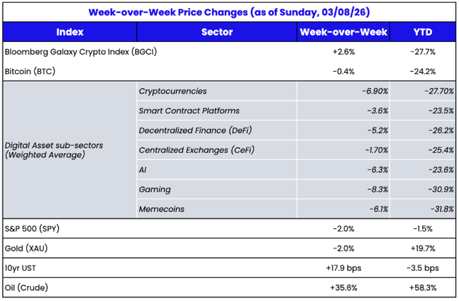Select the Sector column header
This screenshot has width=459, height=301.
[217, 32]
